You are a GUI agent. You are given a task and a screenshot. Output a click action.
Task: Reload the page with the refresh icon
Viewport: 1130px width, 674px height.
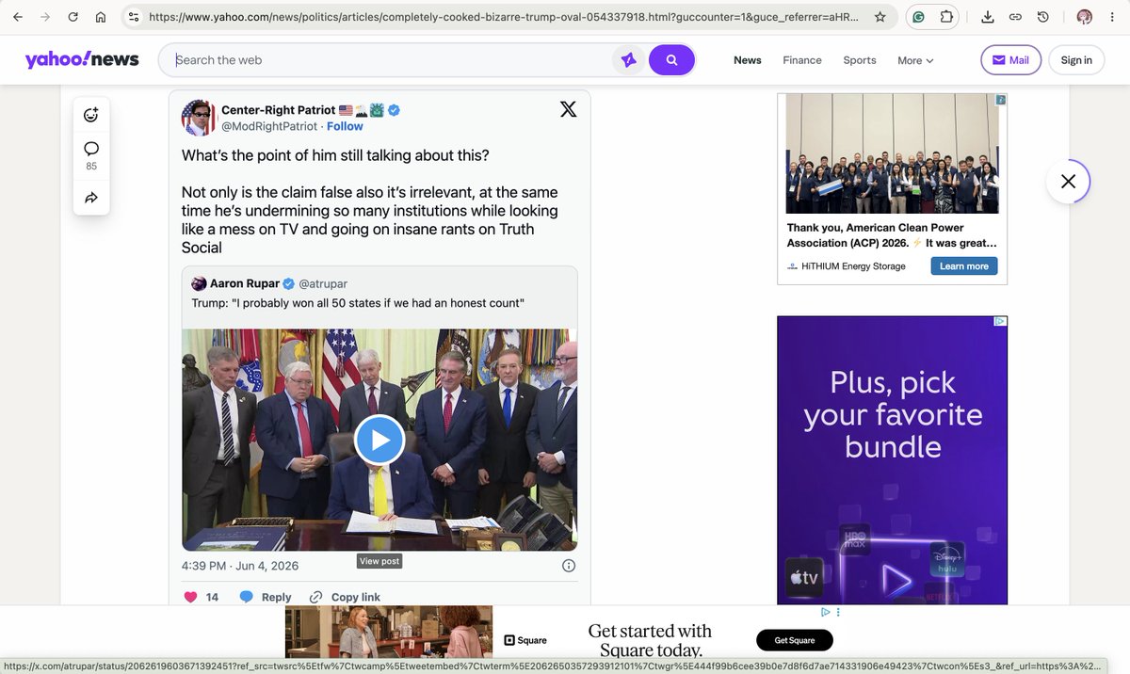coord(73,17)
